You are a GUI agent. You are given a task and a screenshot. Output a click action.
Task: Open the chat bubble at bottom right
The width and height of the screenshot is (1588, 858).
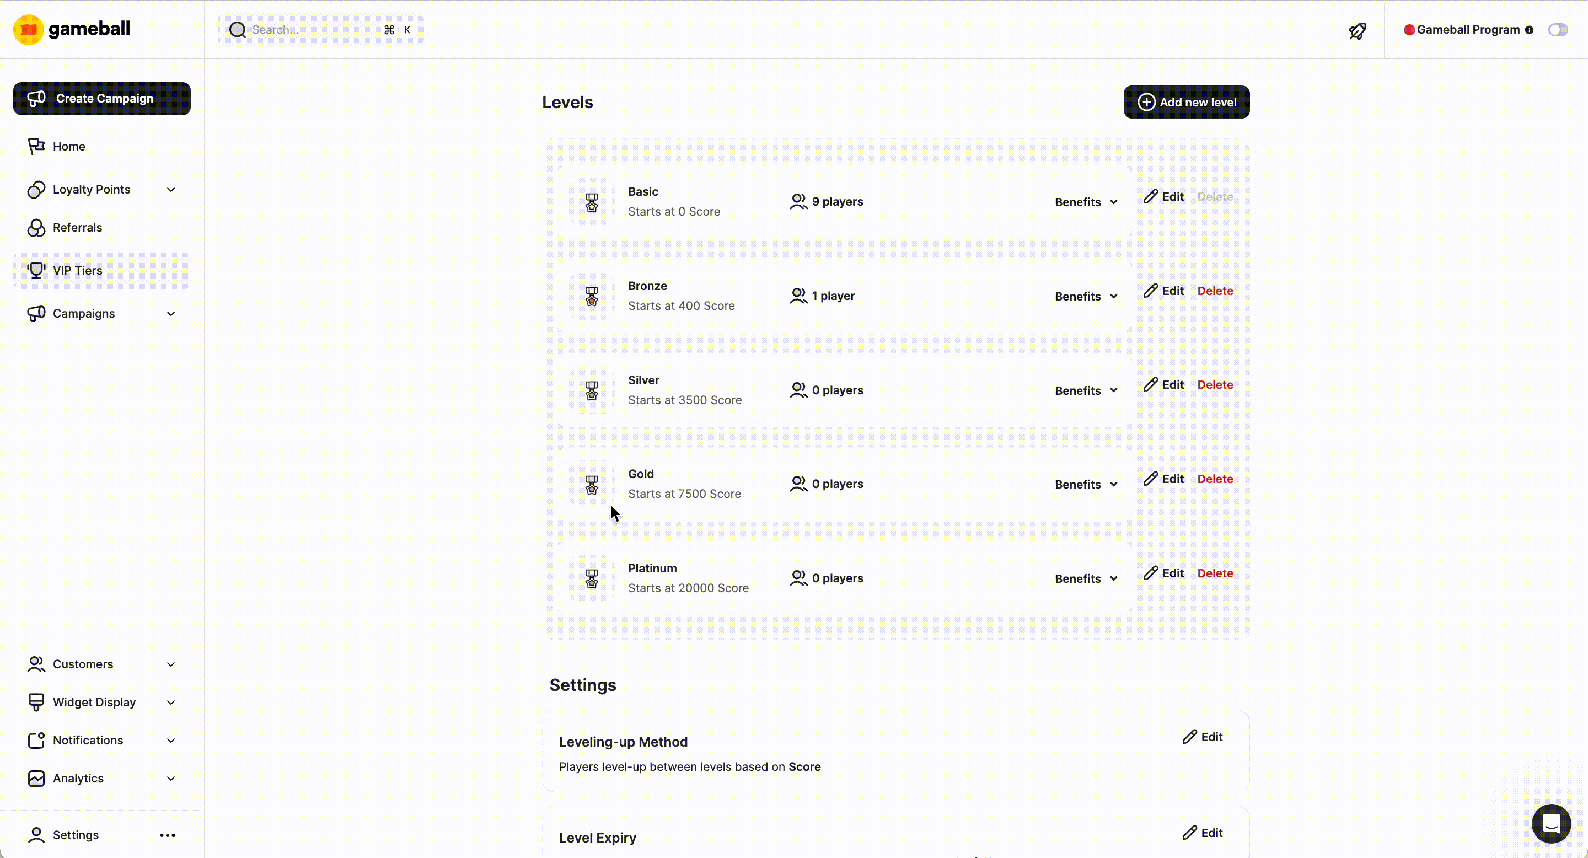click(x=1552, y=824)
